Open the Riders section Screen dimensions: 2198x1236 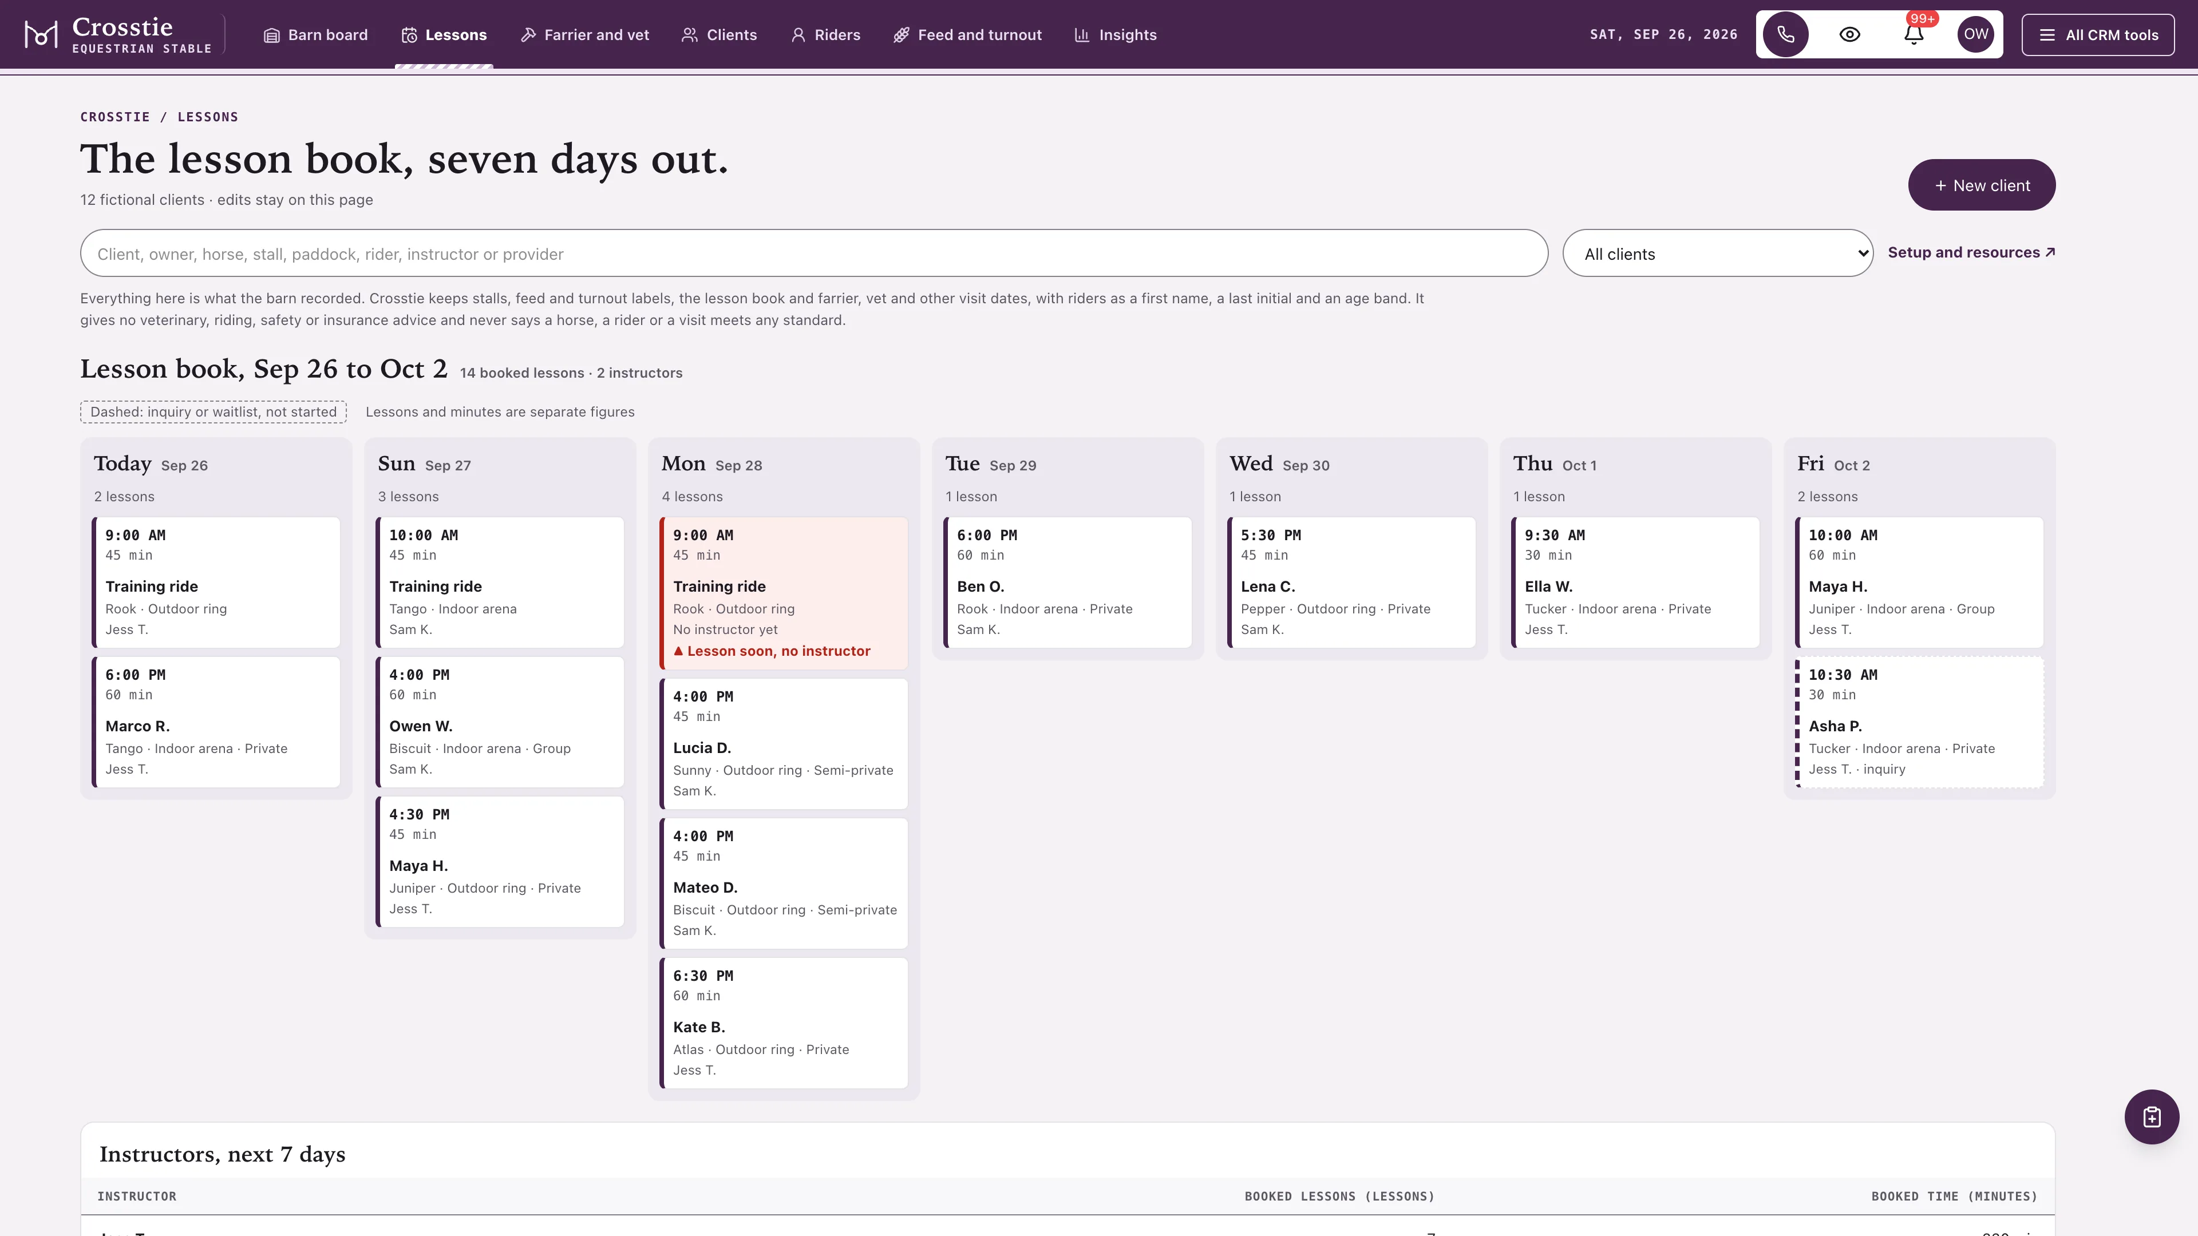pos(825,35)
